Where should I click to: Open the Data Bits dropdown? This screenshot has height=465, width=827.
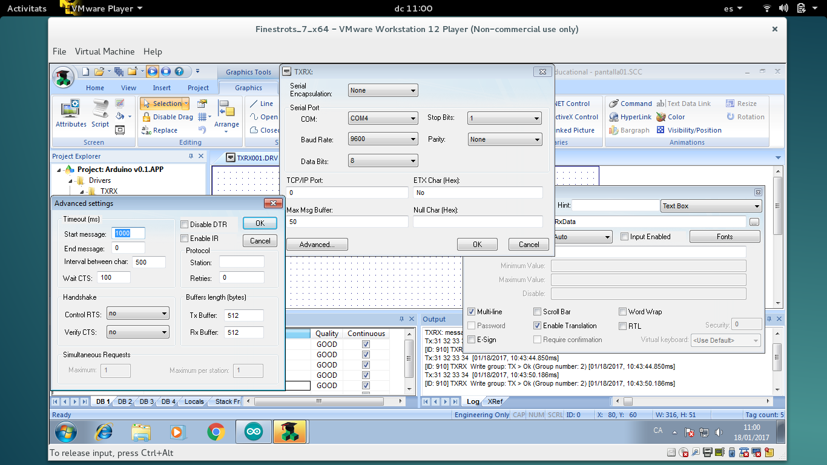(383, 160)
